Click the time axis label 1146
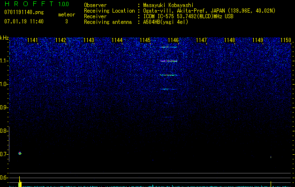 click(173, 40)
